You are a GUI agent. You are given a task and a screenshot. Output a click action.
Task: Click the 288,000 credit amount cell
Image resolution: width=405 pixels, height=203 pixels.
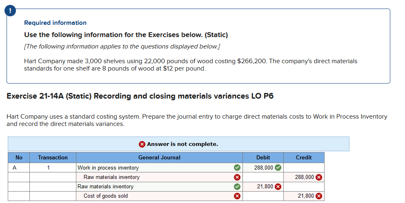click(x=304, y=177)
